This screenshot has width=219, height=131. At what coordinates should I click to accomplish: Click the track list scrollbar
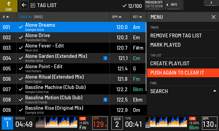(146, 57)
